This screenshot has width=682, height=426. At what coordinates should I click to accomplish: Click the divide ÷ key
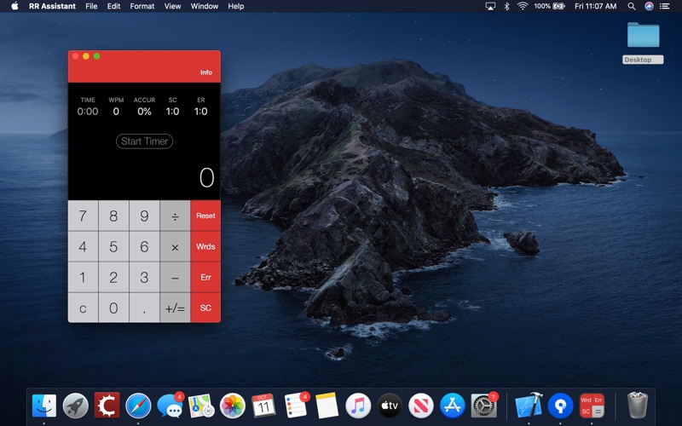tap(175, 216)
